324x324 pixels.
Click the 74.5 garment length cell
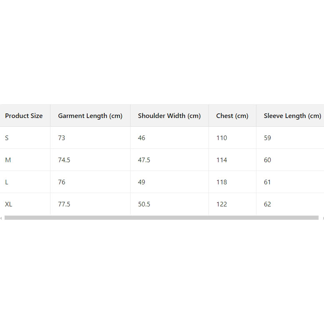(64, 160)
